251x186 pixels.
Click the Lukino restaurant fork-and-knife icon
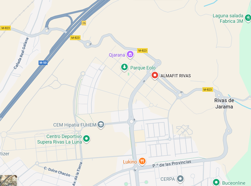142,161
